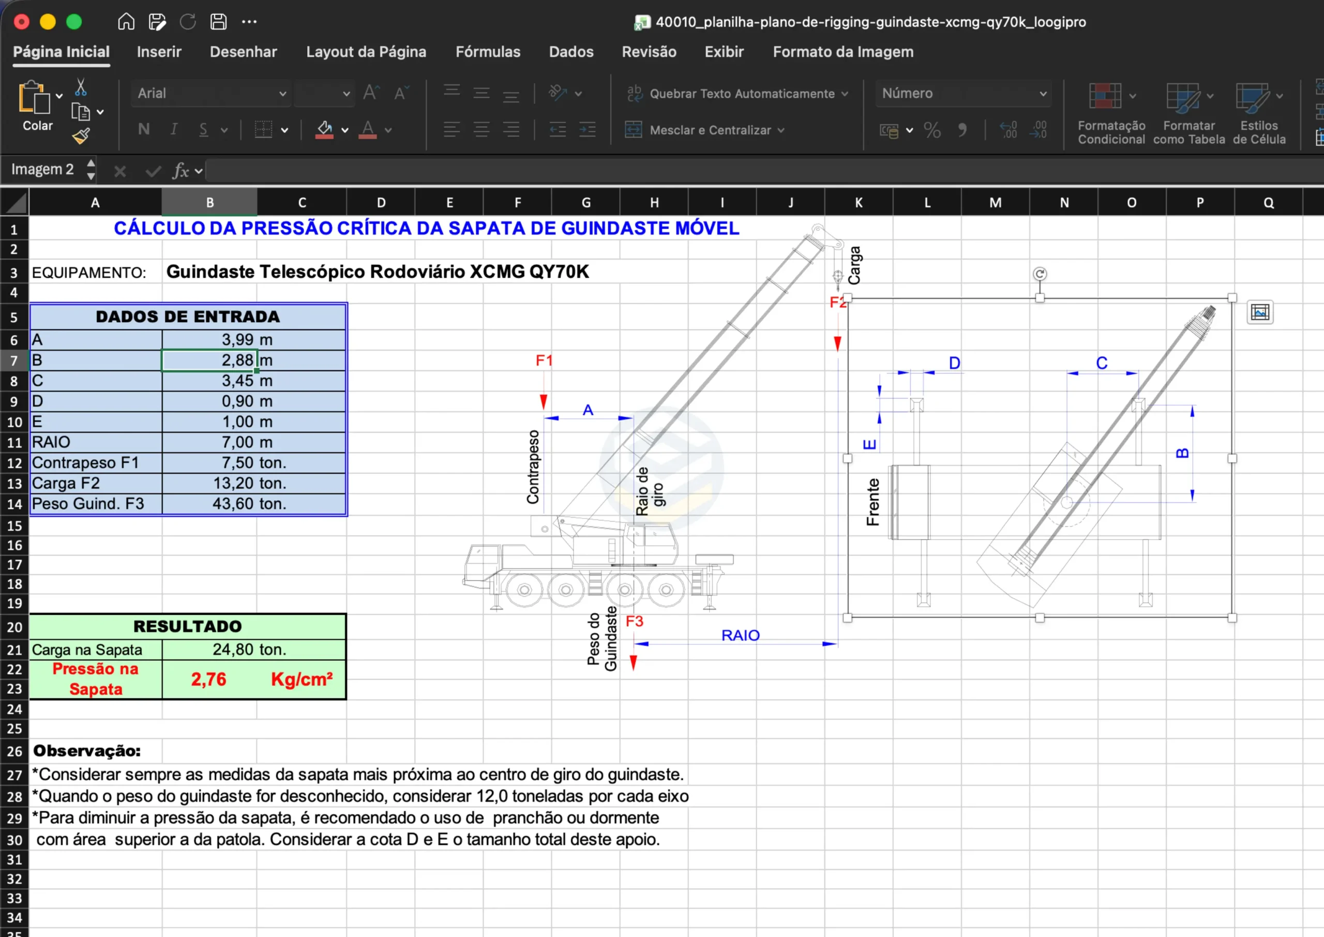The width and height of the screenshot is (1324, 937).
Task: Click the Fill Color bucket icon
Action: 325,129
